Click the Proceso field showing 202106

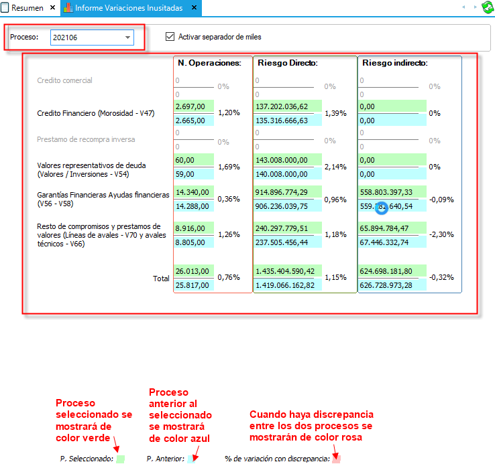tap(92, 37)
